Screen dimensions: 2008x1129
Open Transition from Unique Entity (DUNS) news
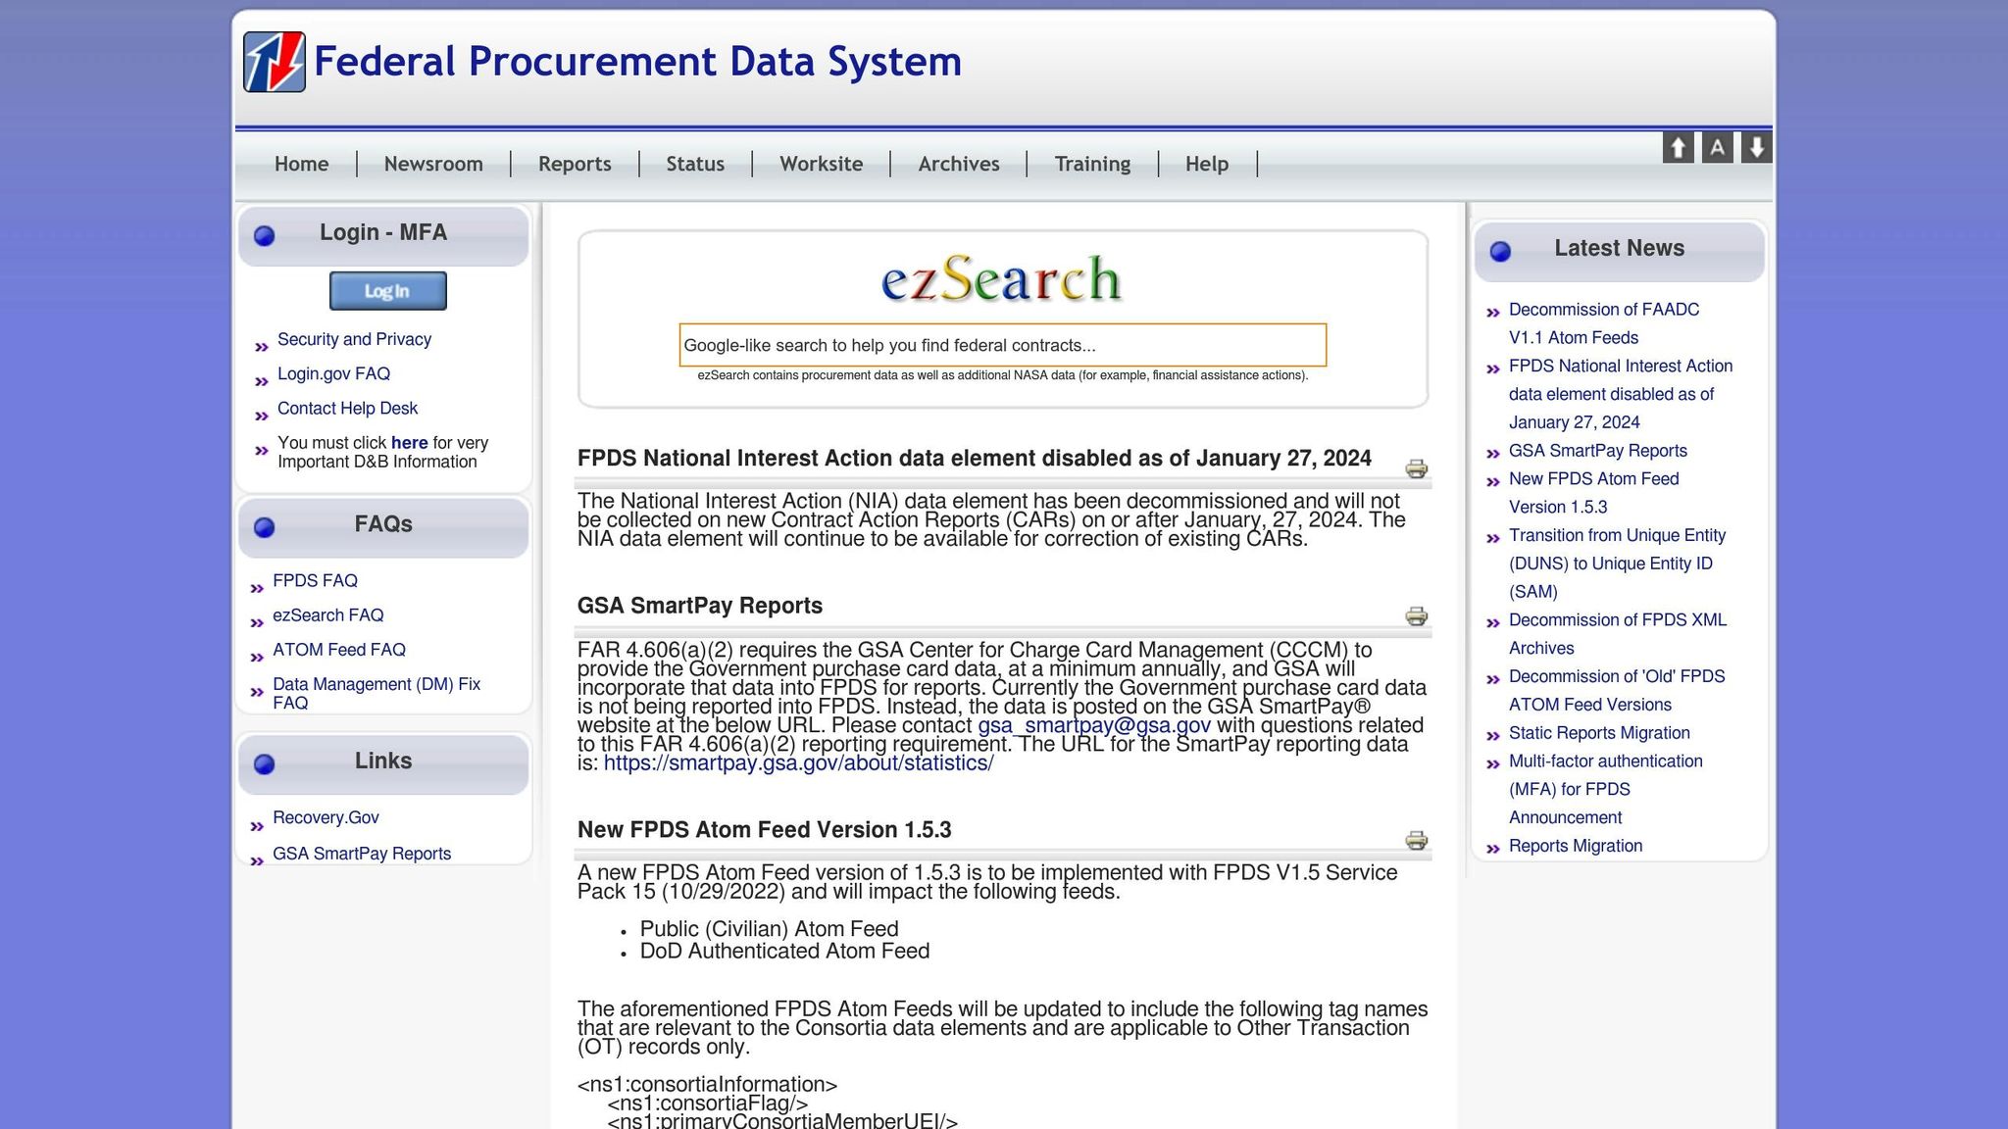point(1617,564)
